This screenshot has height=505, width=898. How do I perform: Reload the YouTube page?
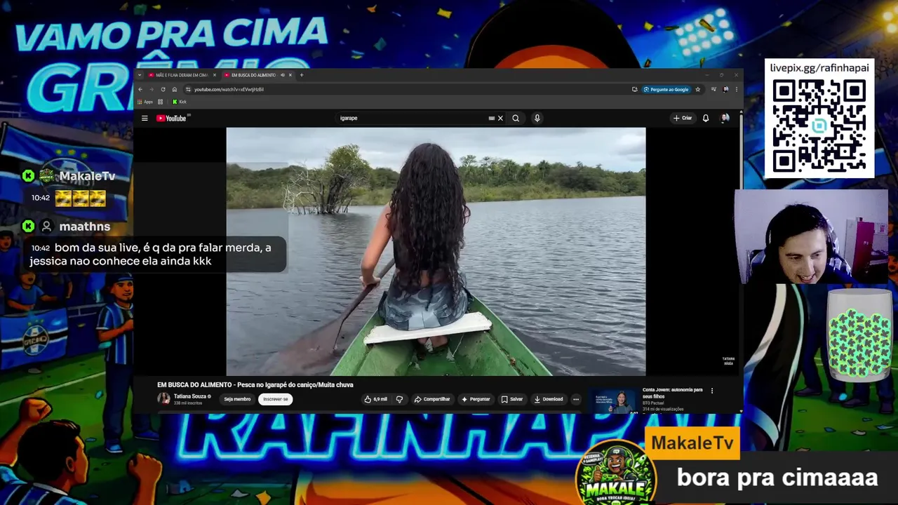coord(163,89)
